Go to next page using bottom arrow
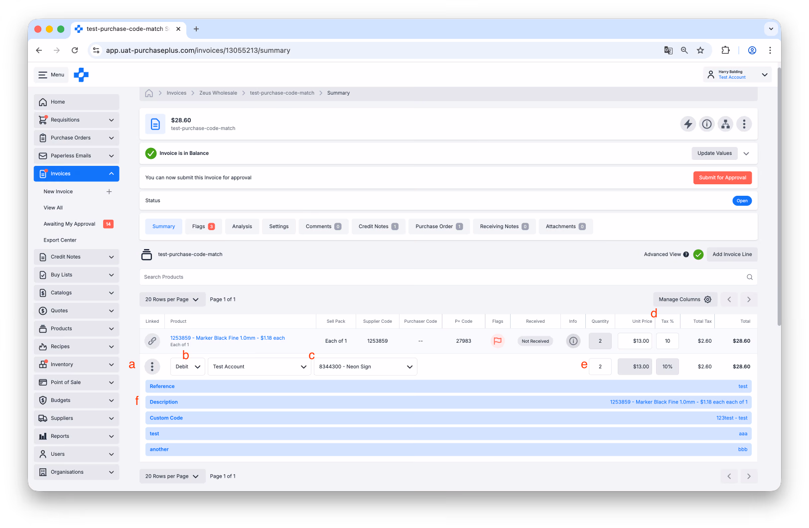Image resolution: width=809 pixels, height=528 pixels. point(749,476)
